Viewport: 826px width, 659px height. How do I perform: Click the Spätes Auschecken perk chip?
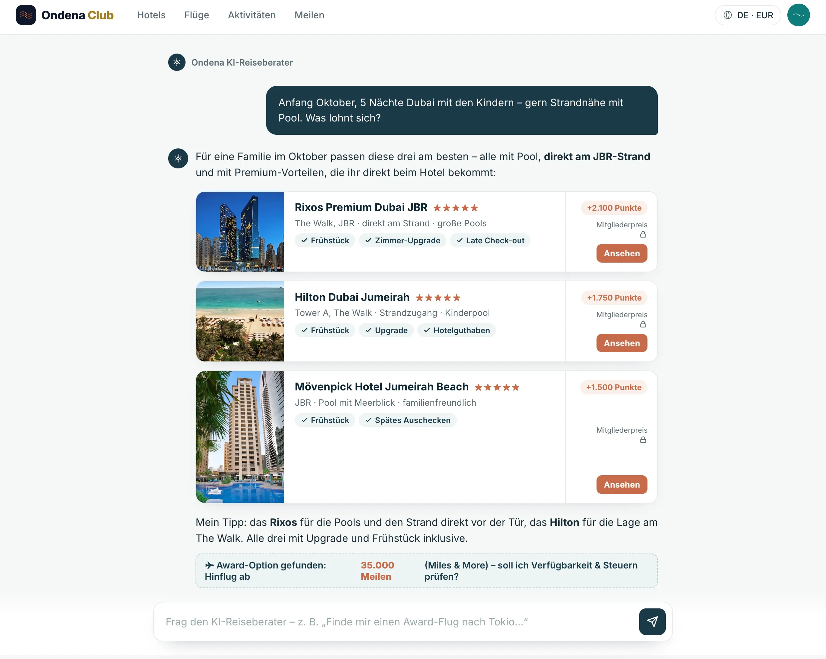407,420
